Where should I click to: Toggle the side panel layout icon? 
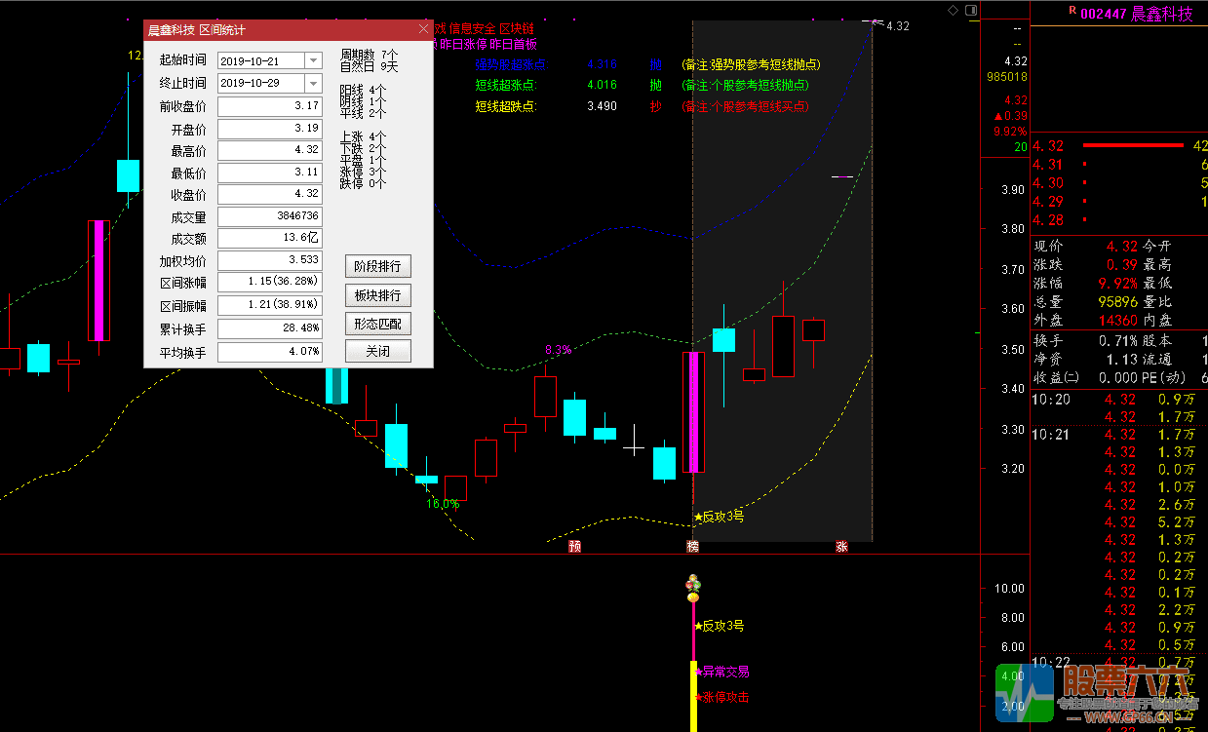(x=971, y=10)
